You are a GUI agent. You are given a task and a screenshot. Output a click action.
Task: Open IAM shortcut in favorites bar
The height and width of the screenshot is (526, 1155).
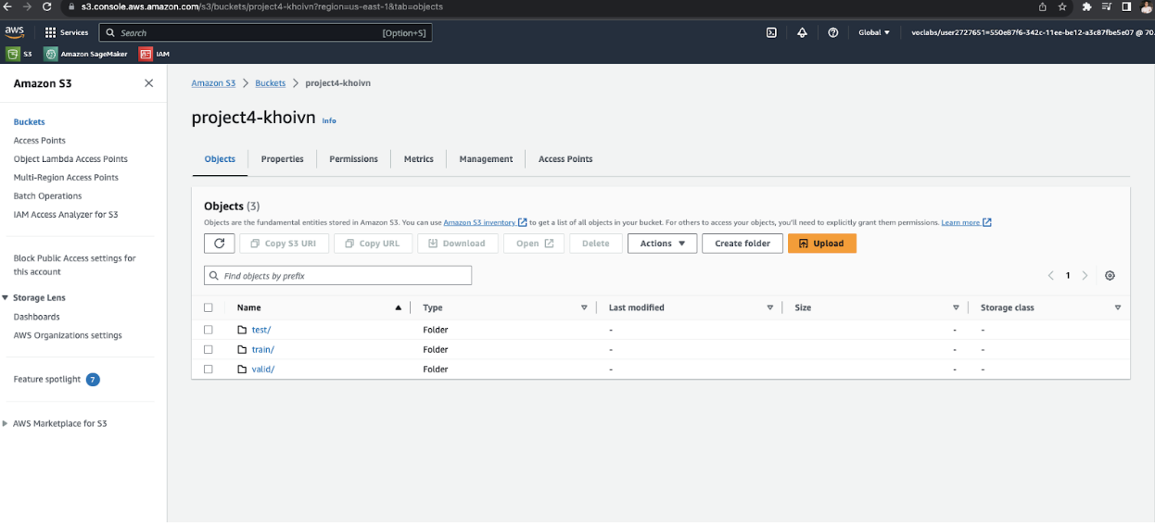click(155, 54)
